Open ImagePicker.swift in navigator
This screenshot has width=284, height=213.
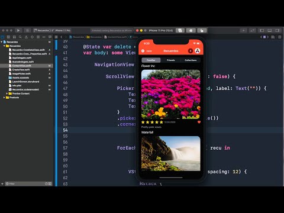click(21, 73)
